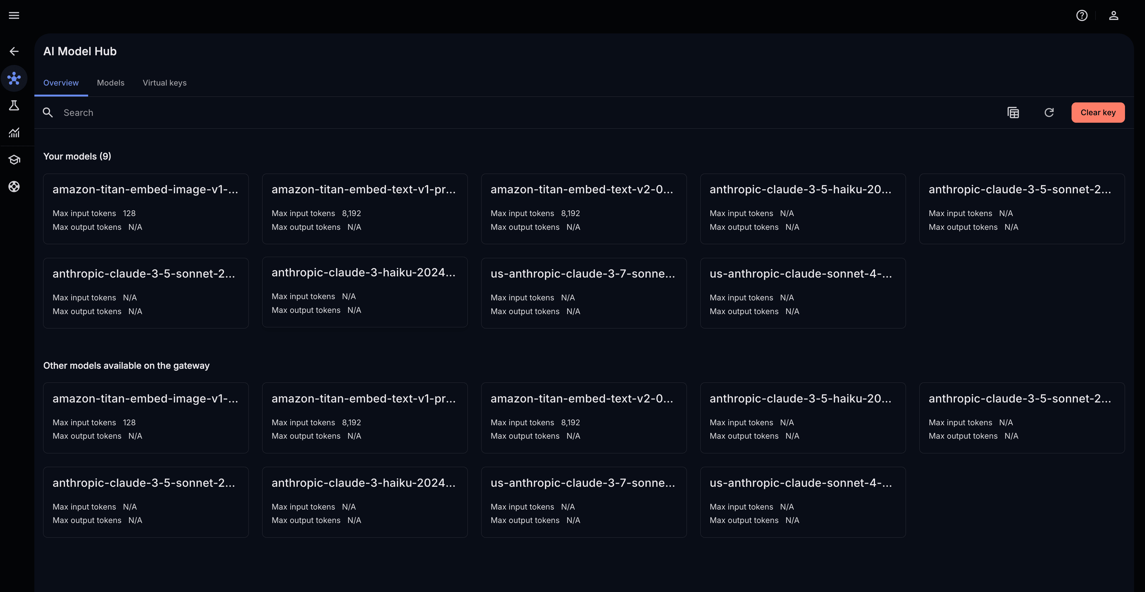The height and width of the screenshot is (592, 1145).
Task: Switch to the Overview tab
Action: (61, 83)
